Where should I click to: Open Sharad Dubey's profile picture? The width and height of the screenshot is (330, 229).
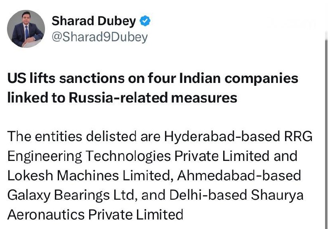[x=26, y=29]
